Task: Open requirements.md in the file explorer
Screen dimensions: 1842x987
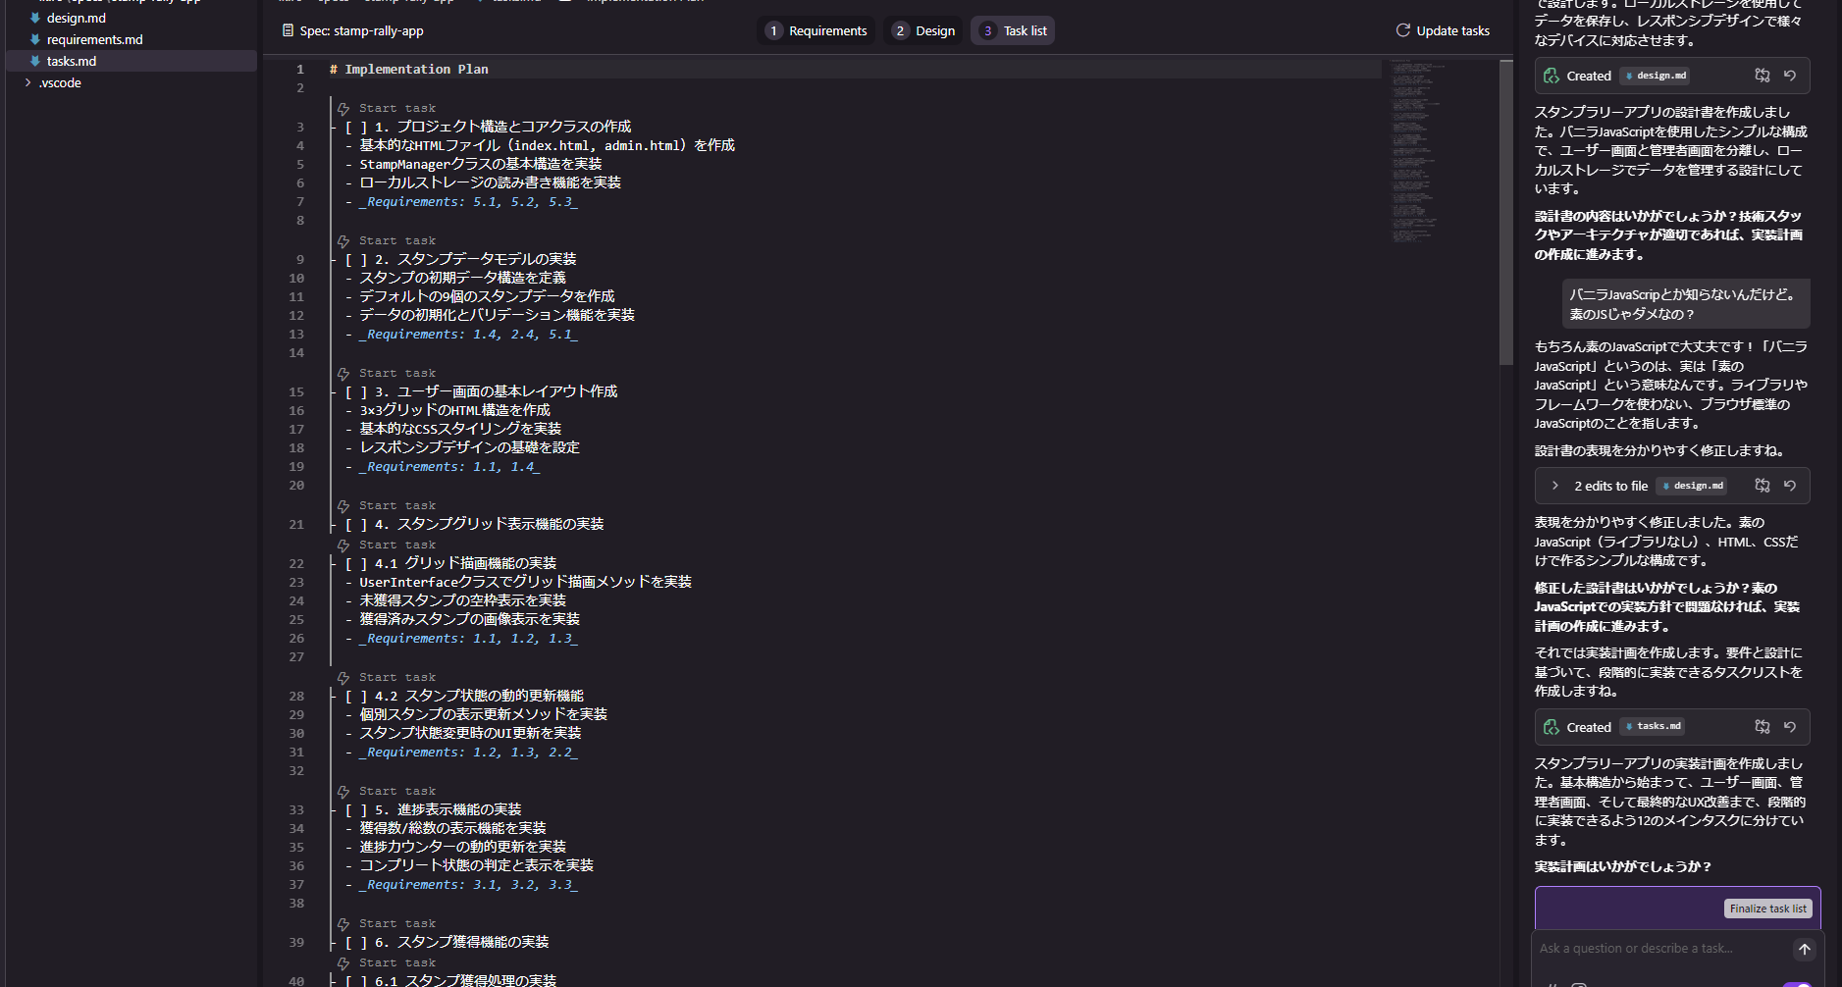Action: click(94, 40)
